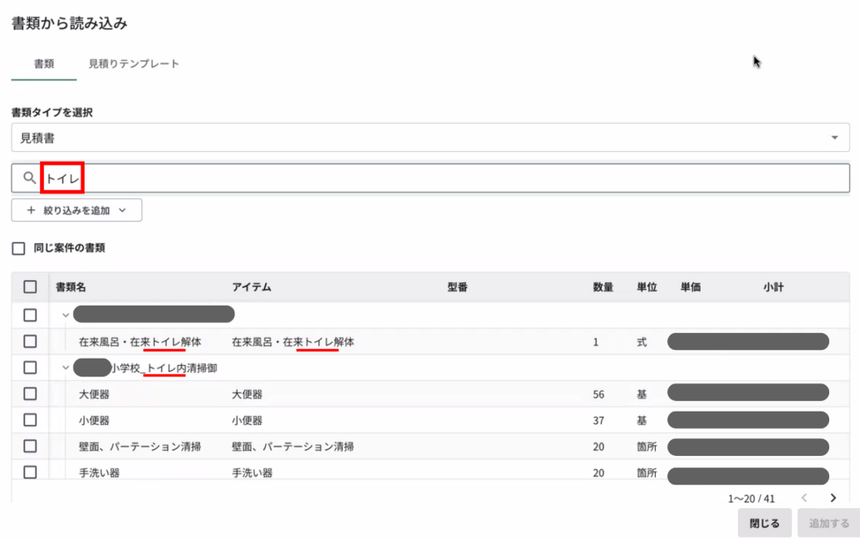Select all rows via header checkbox

[x=30, y=287]
